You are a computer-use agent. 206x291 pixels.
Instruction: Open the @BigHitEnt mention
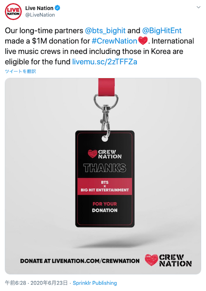pyautogui.click(x=162, y=31)
